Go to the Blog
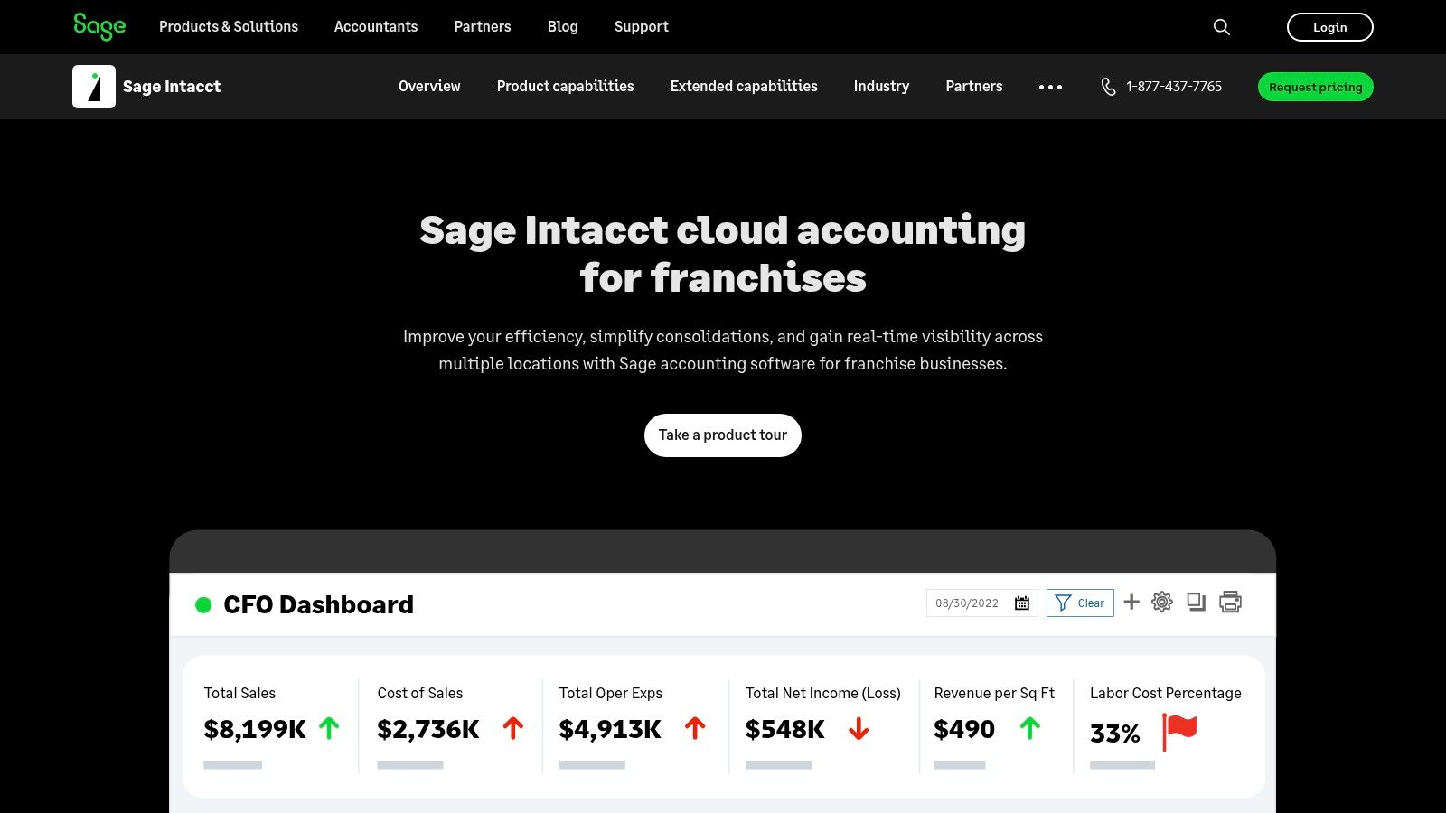The width and height of the screenshot is (1446, 813). point(562,27)
